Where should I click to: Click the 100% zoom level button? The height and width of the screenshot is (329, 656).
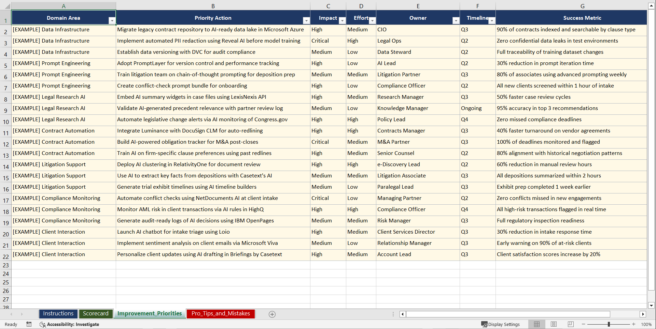click(646, 324)
